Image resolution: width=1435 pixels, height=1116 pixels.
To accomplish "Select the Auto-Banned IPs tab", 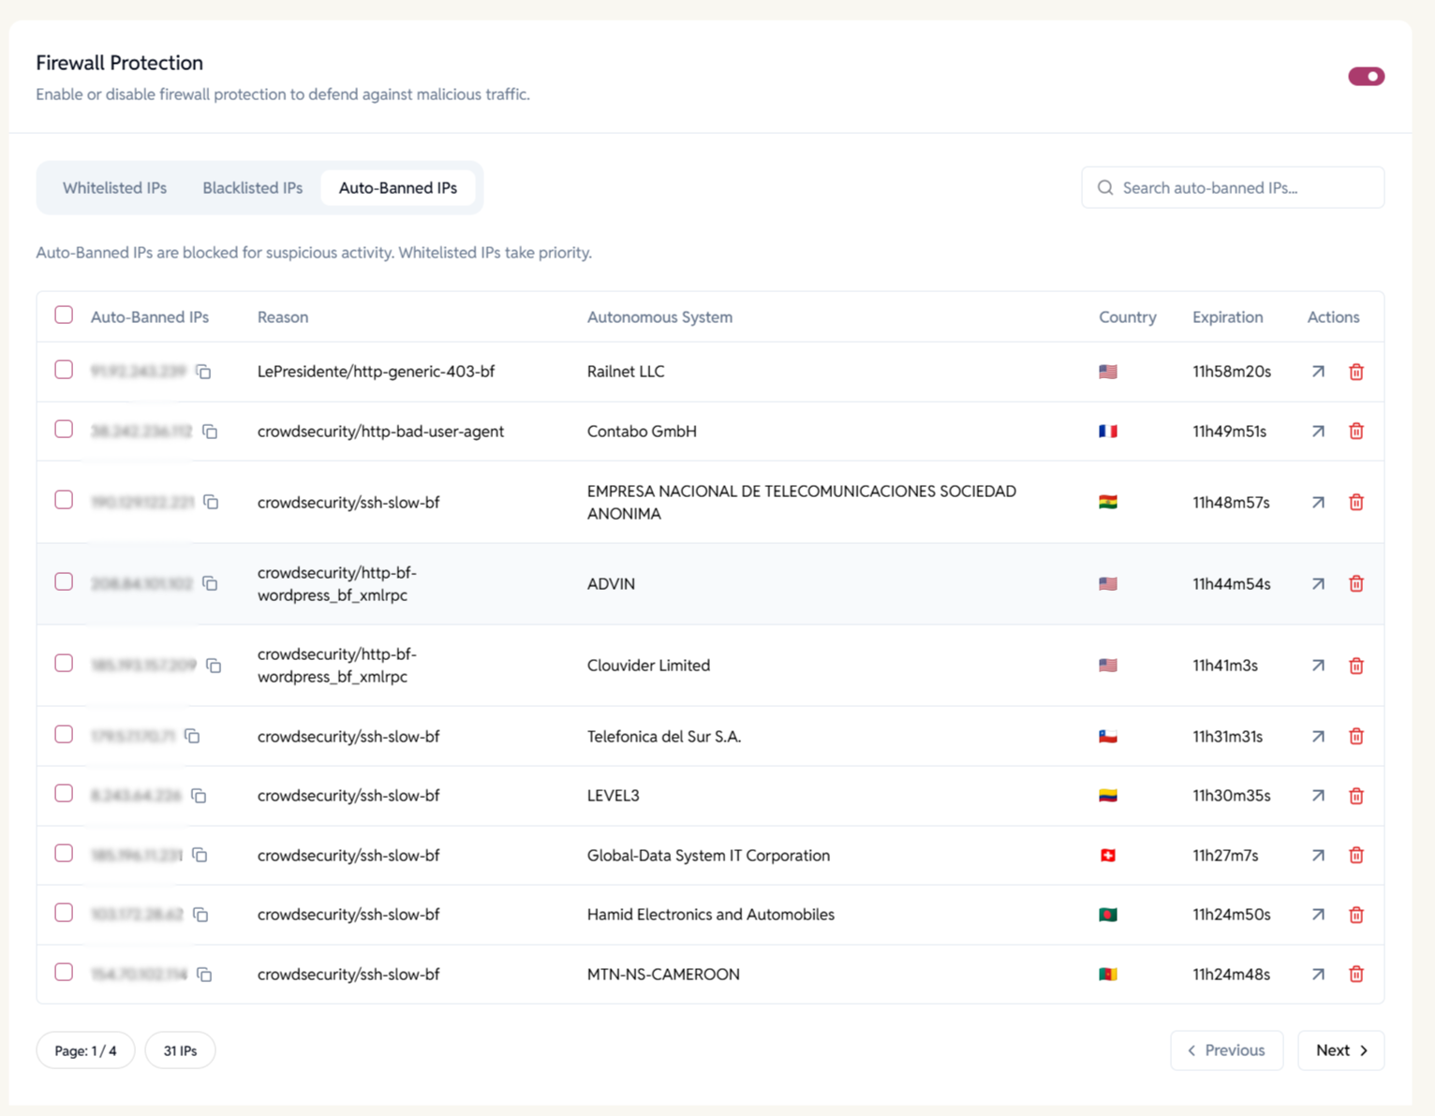I will [398, 187].
